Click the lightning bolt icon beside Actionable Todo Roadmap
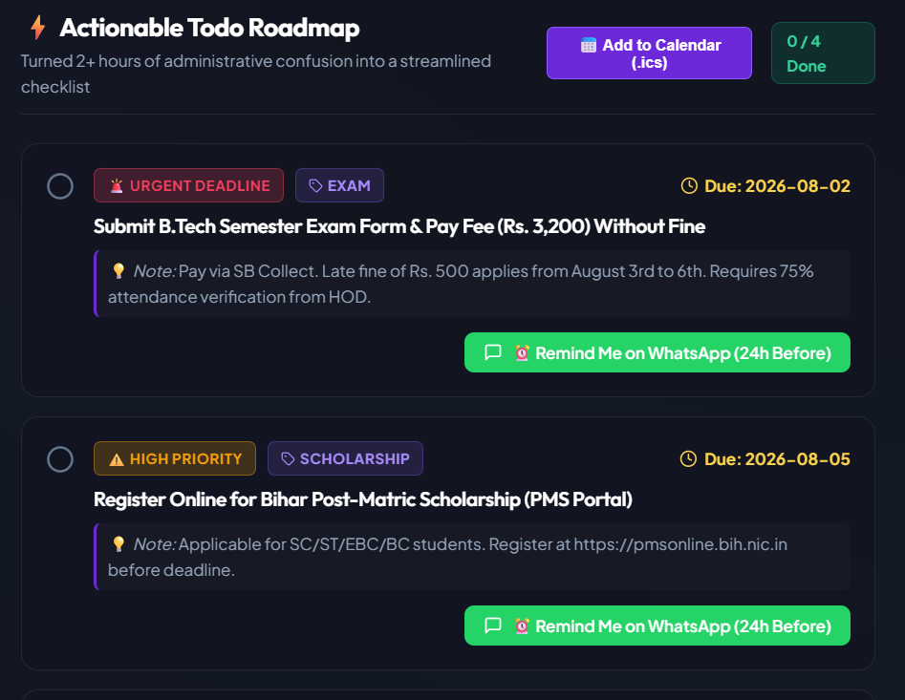The image size is (905, 700). 38,27
